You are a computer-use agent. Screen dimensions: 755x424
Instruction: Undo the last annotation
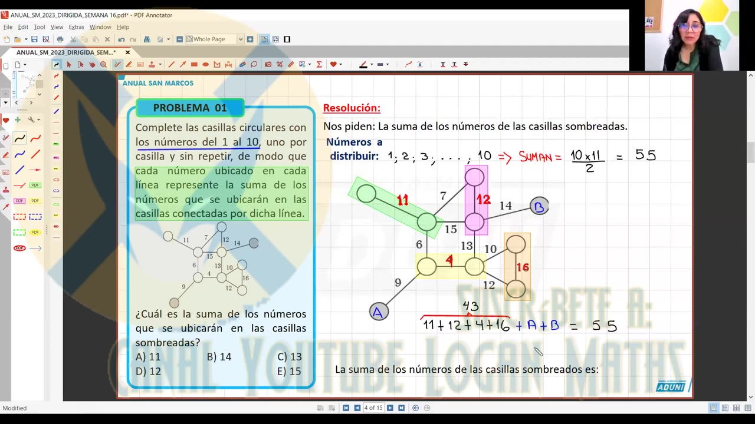click(x=122, y=39)
